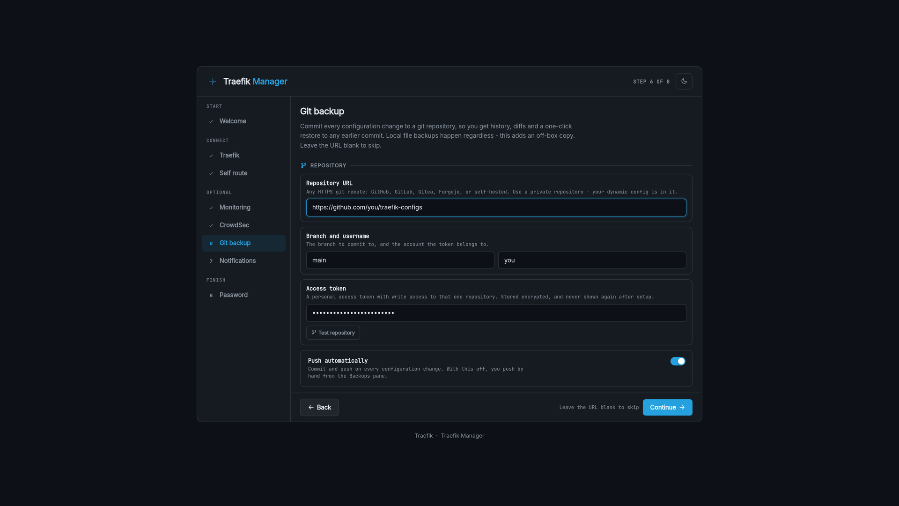Click the Branch and username label

pos(338,236)
